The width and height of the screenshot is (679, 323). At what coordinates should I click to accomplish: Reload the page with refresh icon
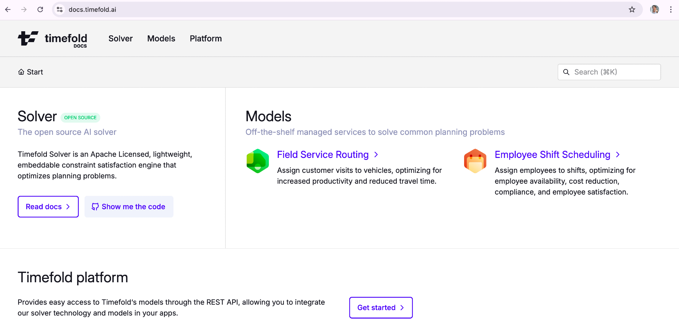tap(40, 10)
